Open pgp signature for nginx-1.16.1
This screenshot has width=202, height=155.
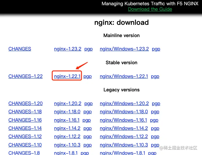click(87, 121)
